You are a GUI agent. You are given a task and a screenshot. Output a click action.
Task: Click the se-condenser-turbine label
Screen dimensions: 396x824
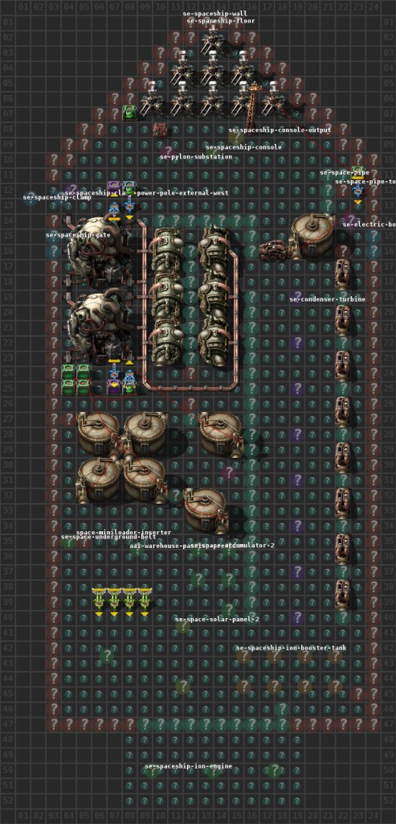pos(328,299)
